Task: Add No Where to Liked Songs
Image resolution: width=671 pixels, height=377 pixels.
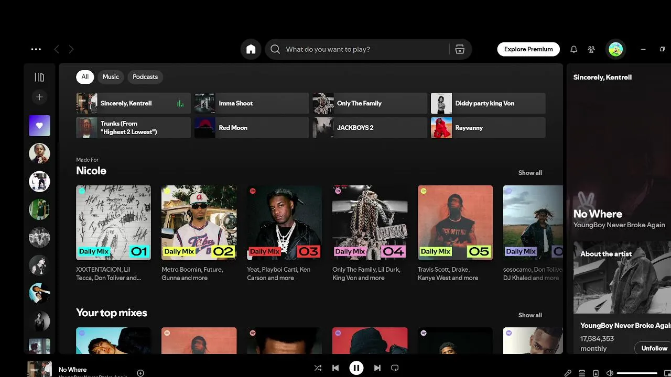Action: (x=140, y=373)
